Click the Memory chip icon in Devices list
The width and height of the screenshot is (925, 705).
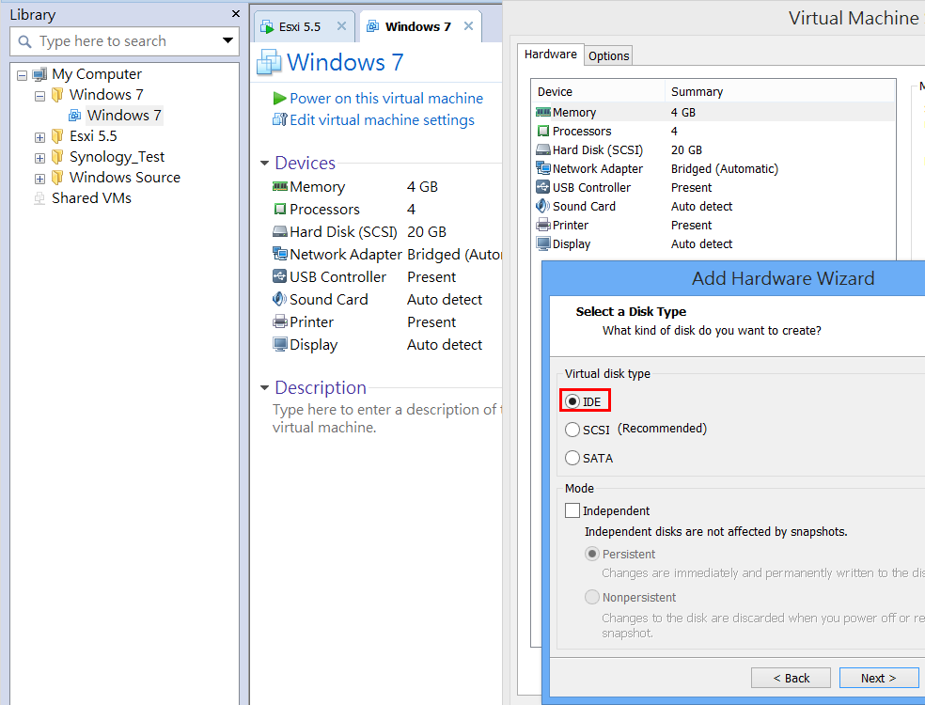279,186
